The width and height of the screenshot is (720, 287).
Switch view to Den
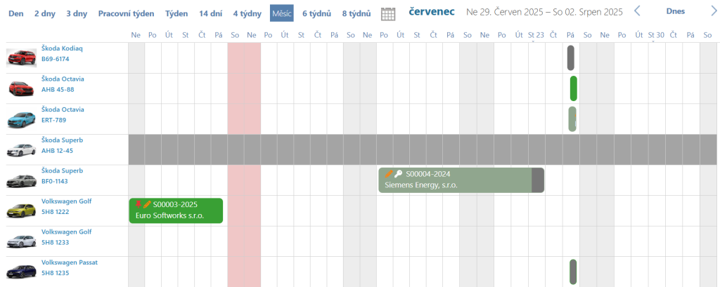point(15,13)
